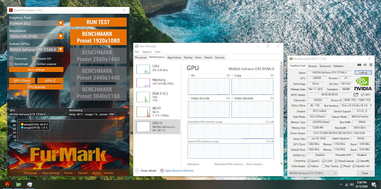
Task: Click the clock showing 3:58 PM
Action: 361,183
